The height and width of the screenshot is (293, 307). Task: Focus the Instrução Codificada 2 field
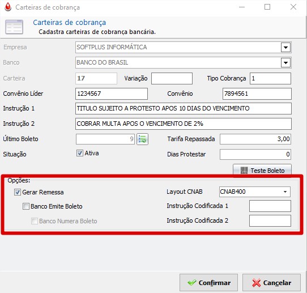[x=270, y=220]
